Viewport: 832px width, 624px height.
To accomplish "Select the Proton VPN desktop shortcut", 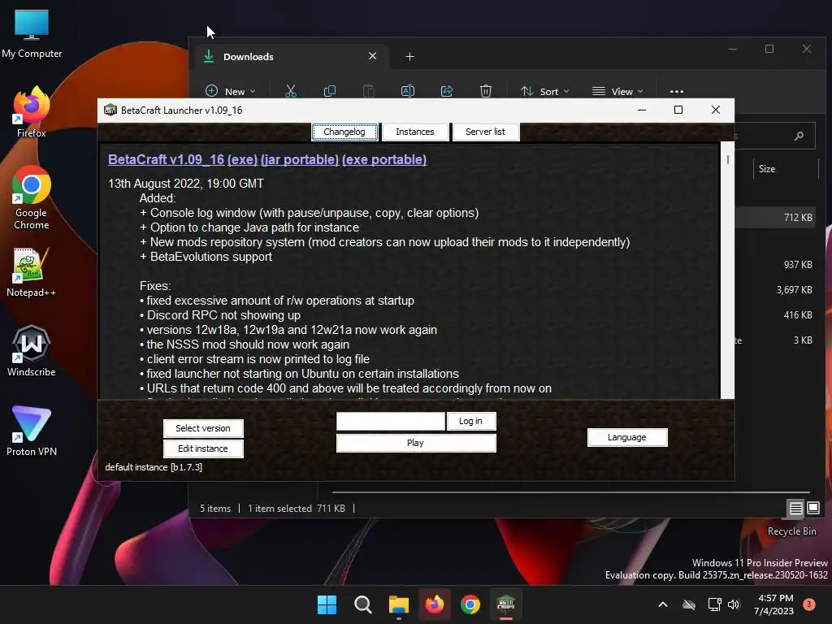I will tap(32, 431).
